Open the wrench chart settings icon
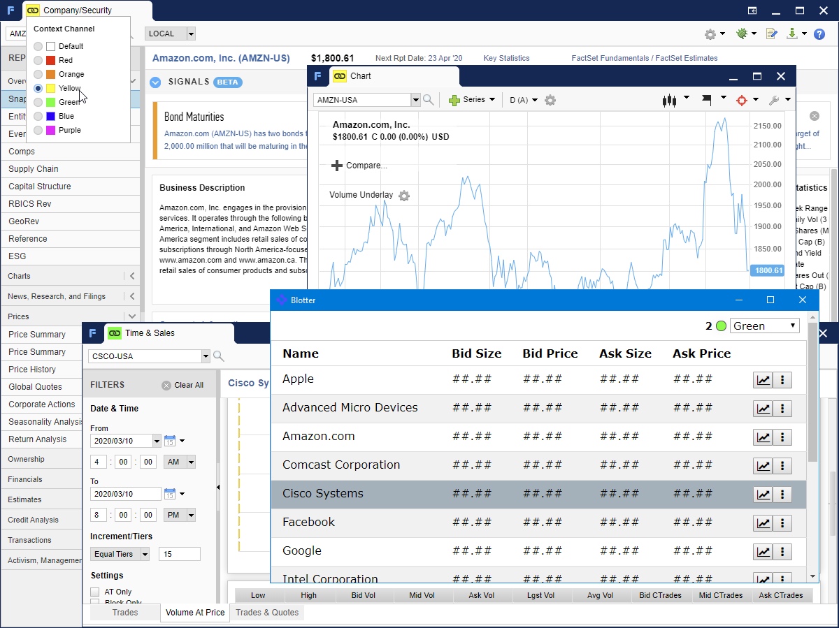 point(773,100)
